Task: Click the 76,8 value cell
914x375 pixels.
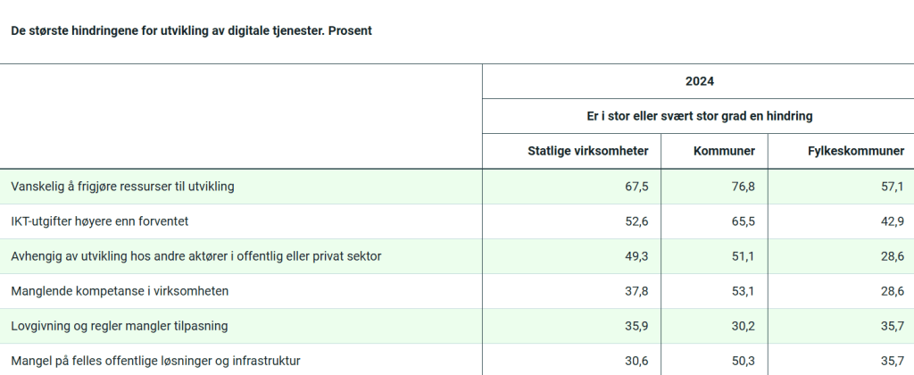Action: pos(744,187)
